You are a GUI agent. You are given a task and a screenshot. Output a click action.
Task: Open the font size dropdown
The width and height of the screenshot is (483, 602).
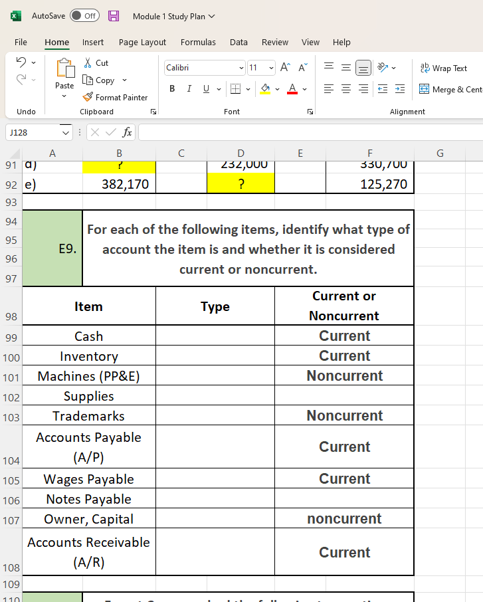pos(272,68)
